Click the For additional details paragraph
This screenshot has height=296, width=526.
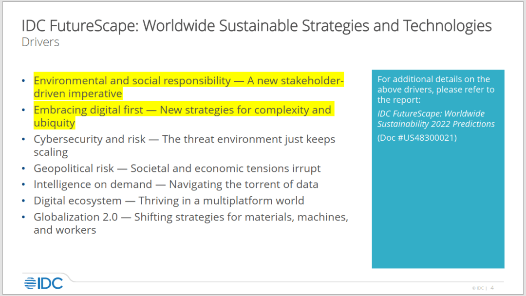click(436, 90)
